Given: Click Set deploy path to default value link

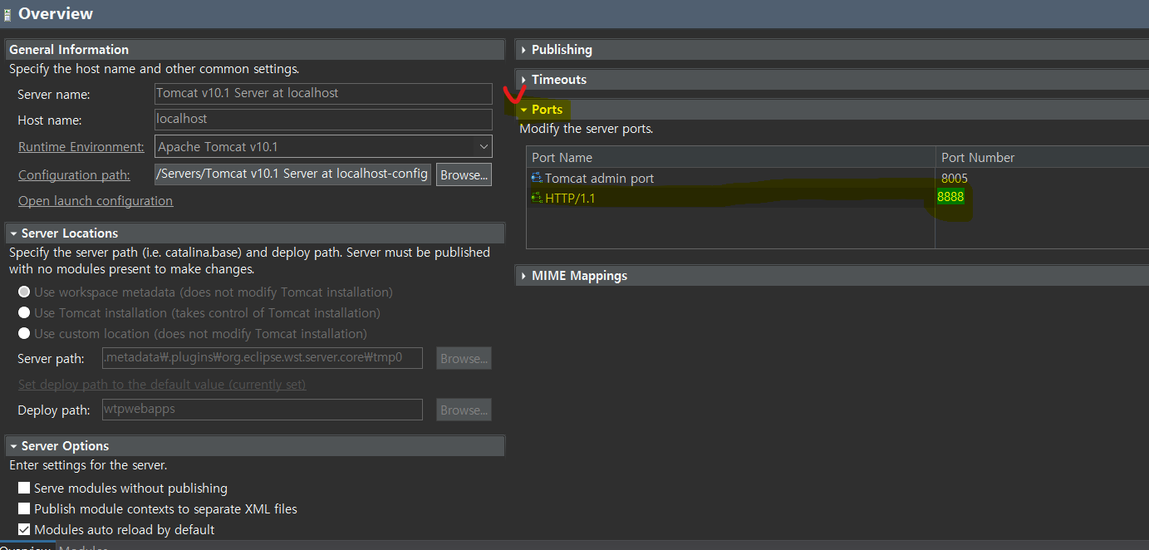Looking at the screenshot, I should pos(162,385).
